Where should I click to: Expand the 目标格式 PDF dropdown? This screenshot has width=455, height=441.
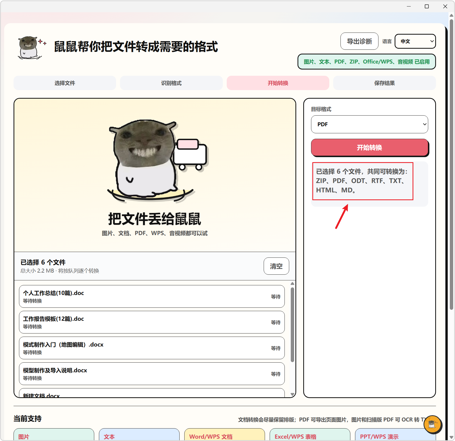coord(369,124)
